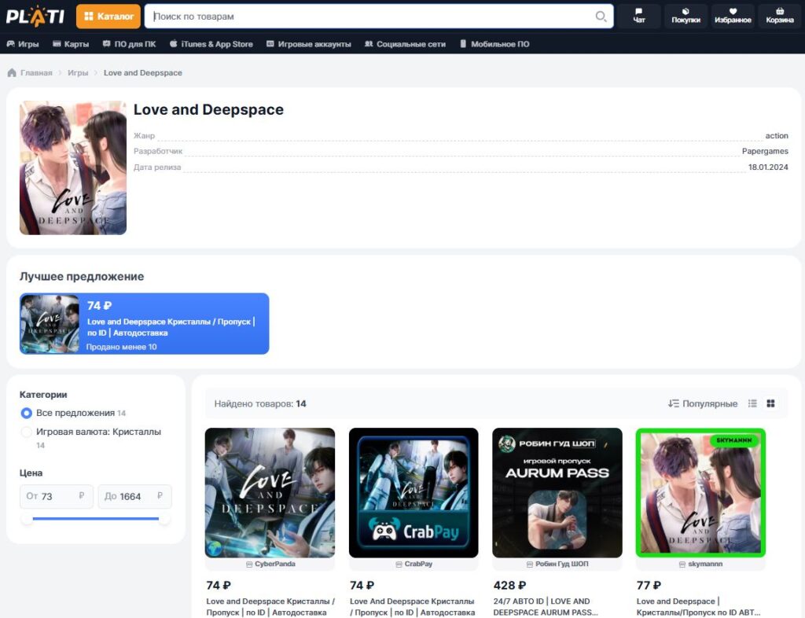Screen dimensions: 805x618
Task: Grab the right price slider handle
Action: coord(164,519)
